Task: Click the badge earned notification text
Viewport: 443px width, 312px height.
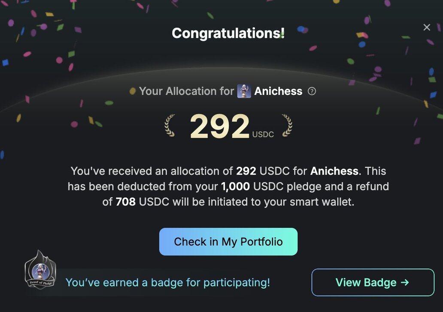Action: [167, 282]
